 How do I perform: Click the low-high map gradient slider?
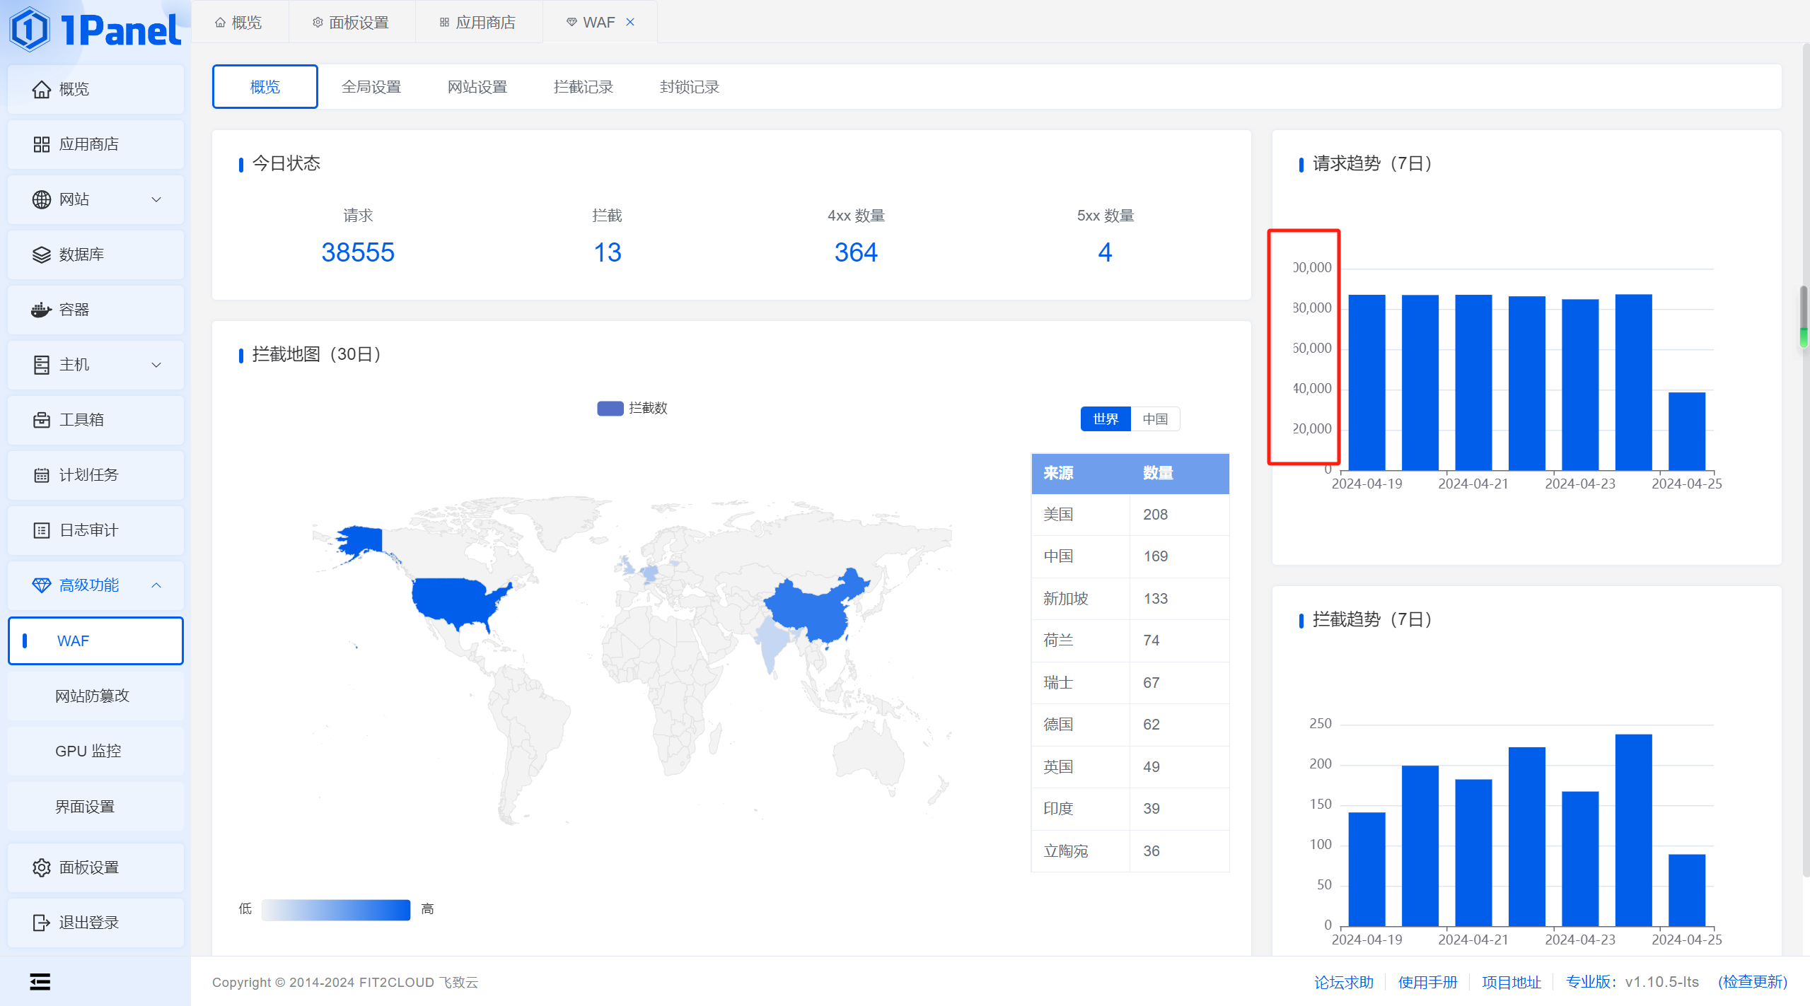(335, 909)
